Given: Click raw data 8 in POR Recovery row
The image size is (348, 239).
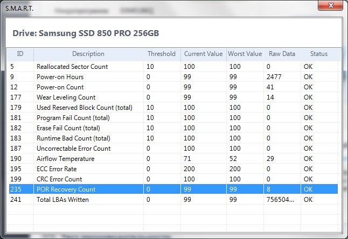Looking at the screenshot, I should [268, 189].
